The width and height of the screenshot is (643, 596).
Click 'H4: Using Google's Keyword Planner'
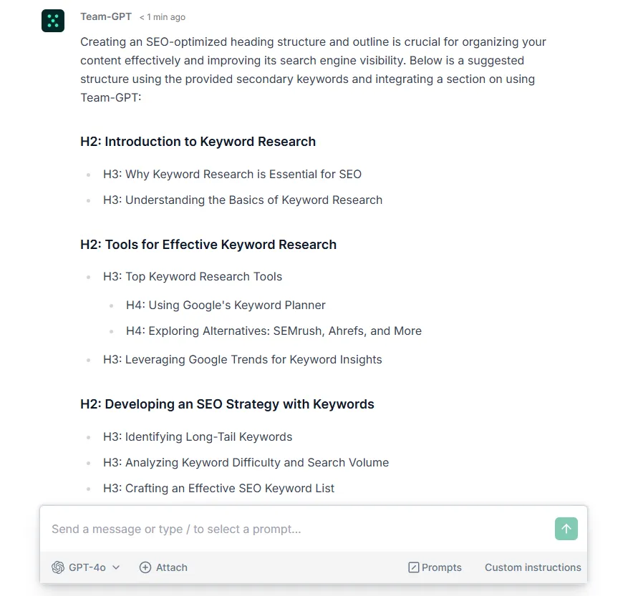(226, 306)
